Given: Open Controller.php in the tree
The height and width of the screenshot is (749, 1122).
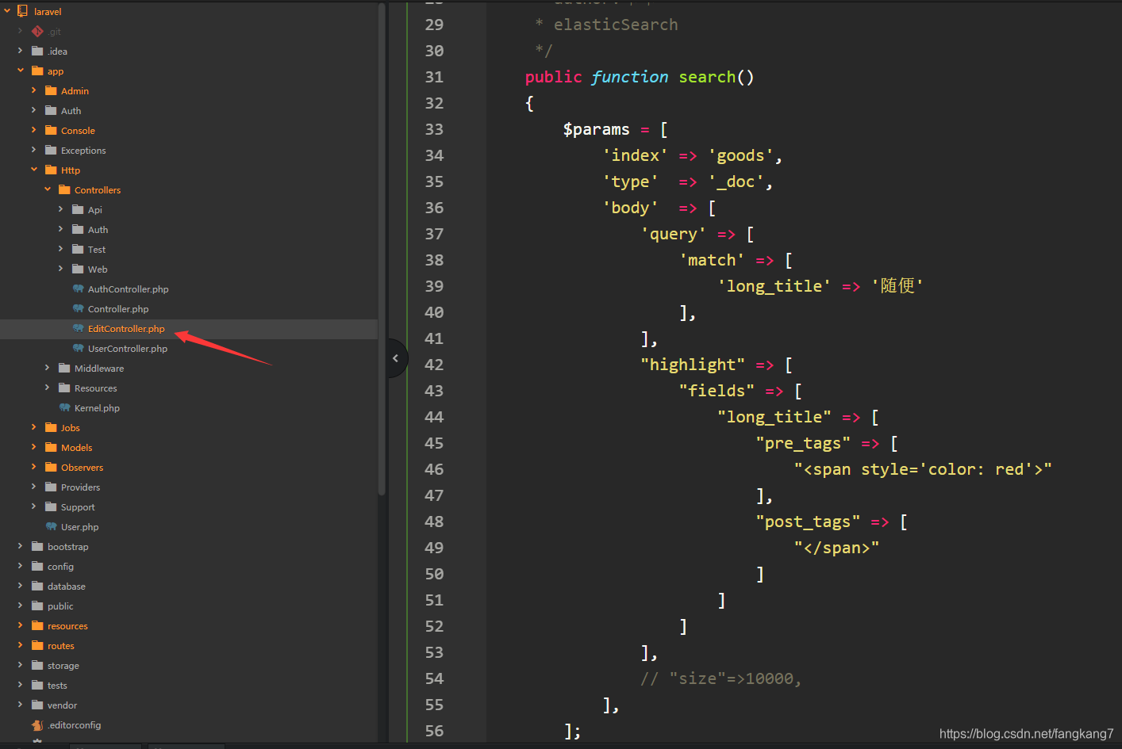Looking at the screenshot, I should click(x=118, y=309).
